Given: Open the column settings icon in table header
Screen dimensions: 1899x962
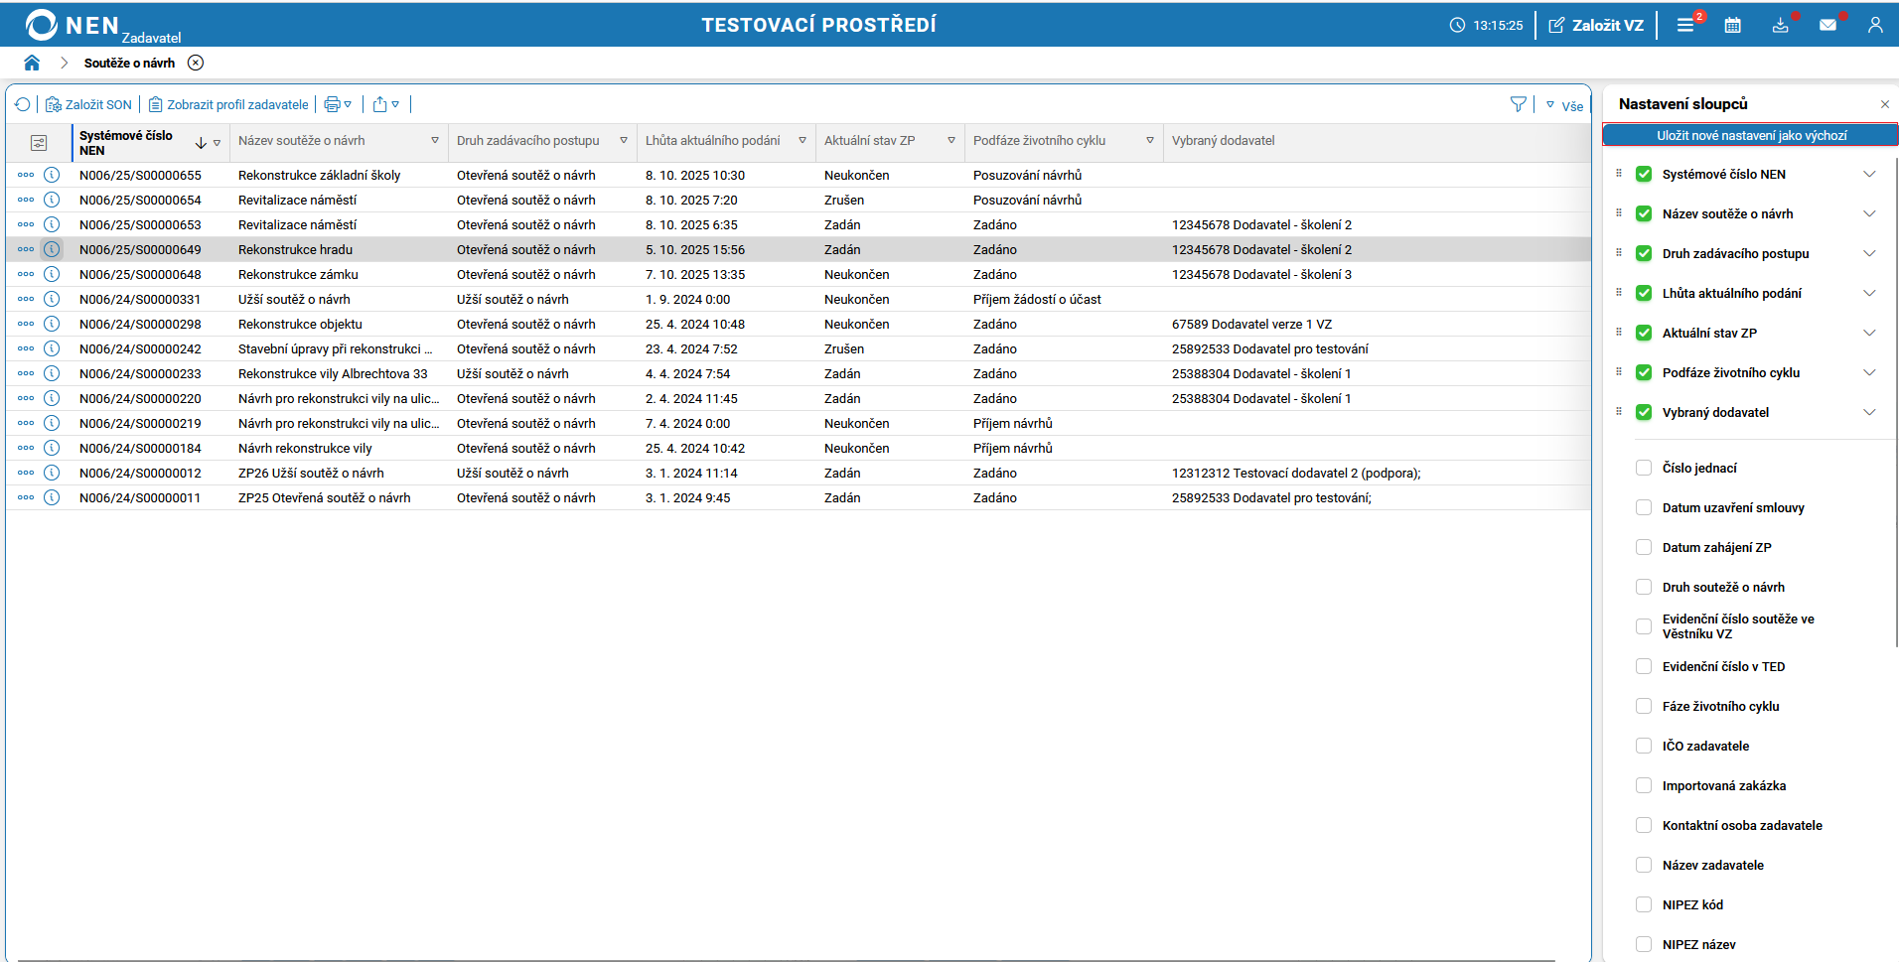Looking at the screenshot, I should [x=39, y=143].
